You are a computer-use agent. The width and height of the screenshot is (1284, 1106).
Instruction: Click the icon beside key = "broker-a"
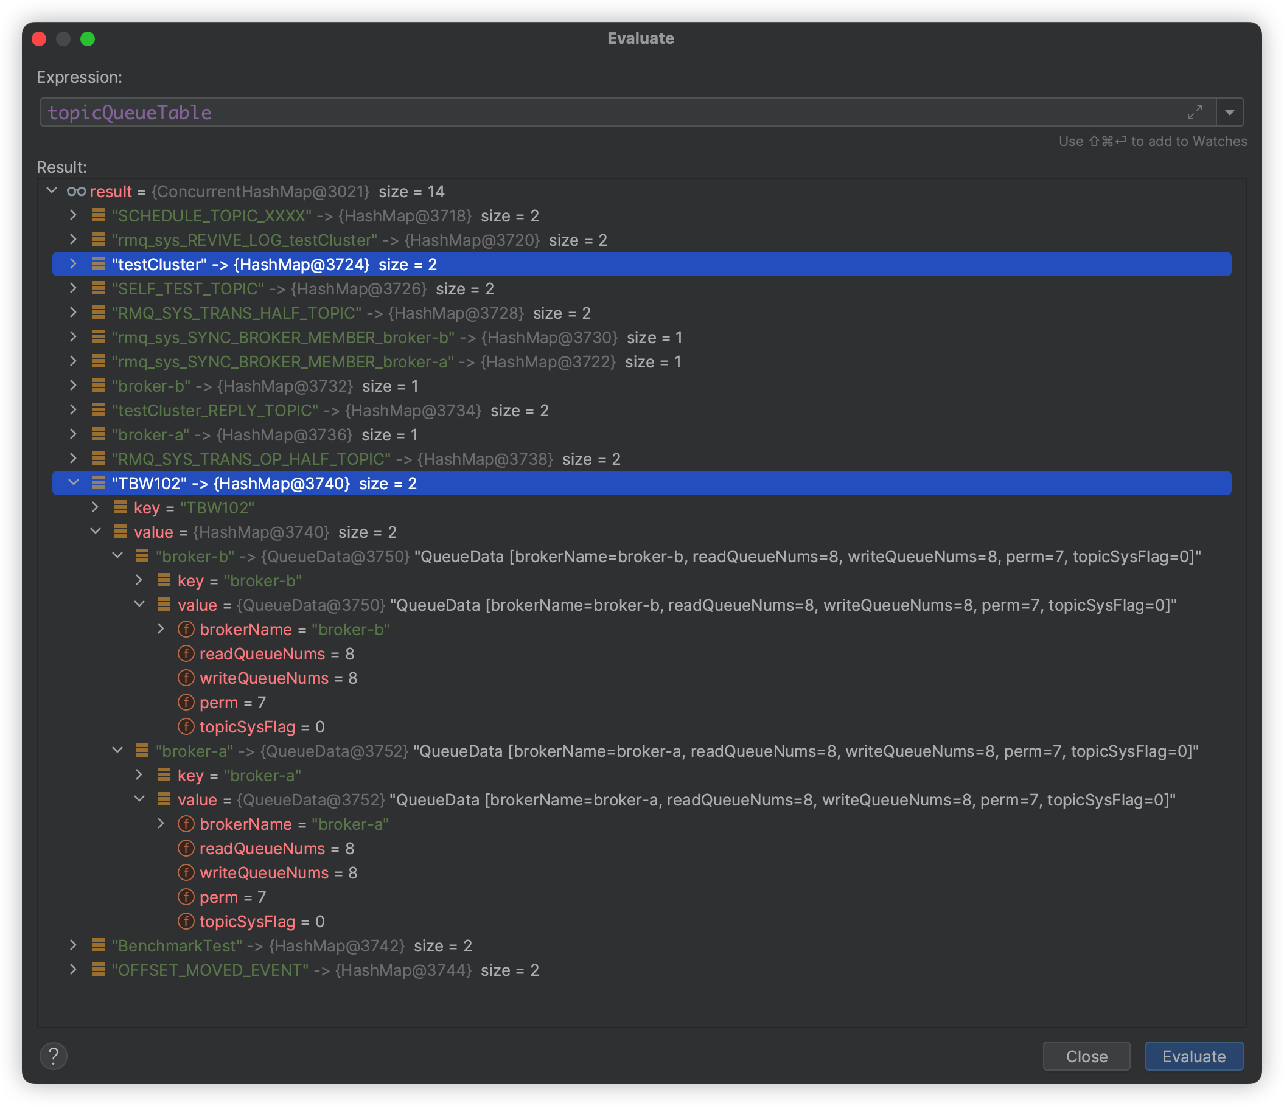[164, 774]
